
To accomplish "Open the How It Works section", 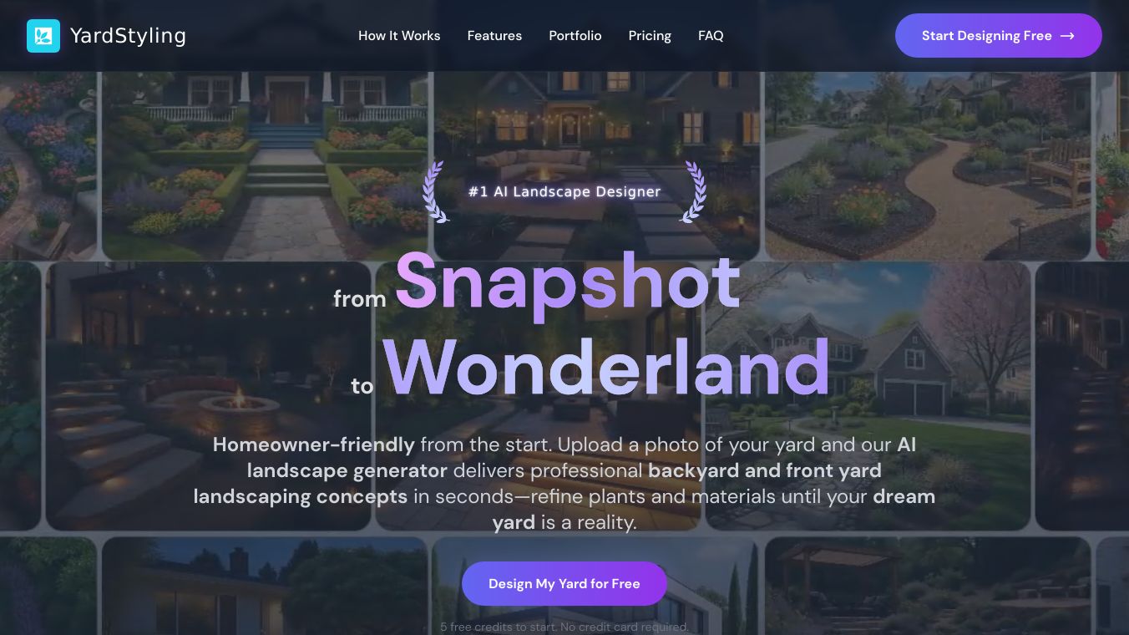I will pyautogui.click(x=399, y=36).
